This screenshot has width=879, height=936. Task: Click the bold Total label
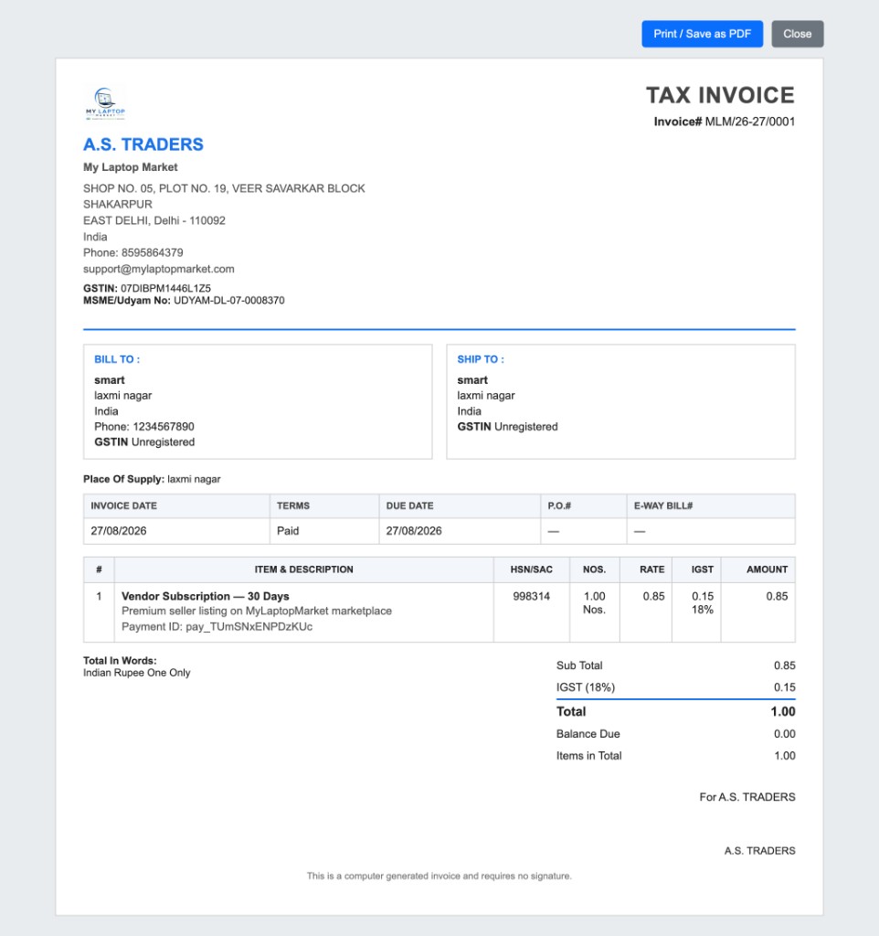571,711
